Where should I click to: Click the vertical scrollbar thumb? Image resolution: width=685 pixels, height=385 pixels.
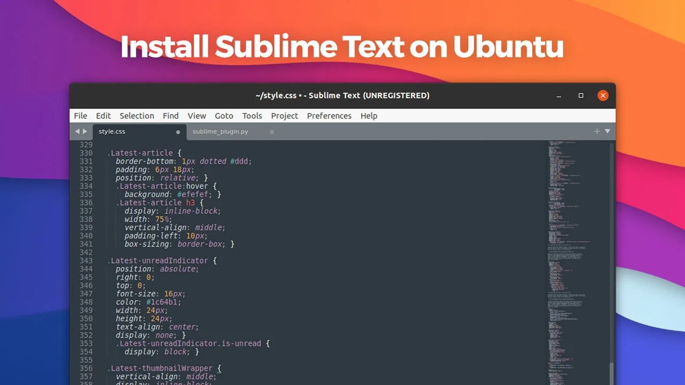coord(612,374)
